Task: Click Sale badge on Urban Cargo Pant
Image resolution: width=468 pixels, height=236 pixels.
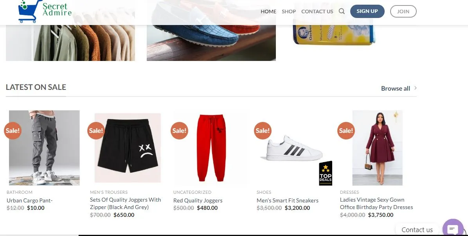Action: pyautogui.click(x=13, y=131)
